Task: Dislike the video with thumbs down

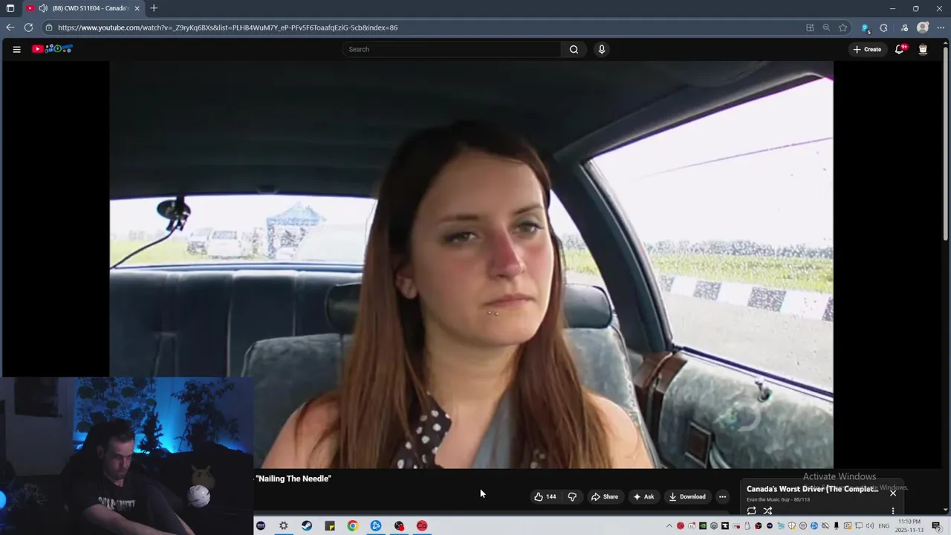Action: click(572, 496)
